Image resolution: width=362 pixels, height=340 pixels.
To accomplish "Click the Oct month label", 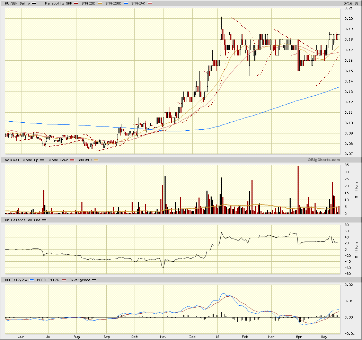I will 134,337.
